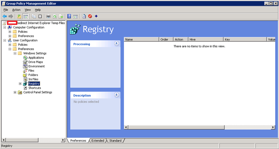Sort by the Order column header

(166, 39)
